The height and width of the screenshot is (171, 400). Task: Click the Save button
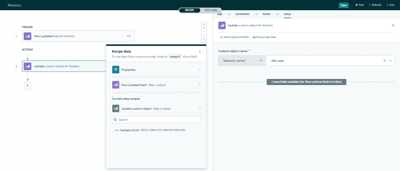click(x=343, y=5)
